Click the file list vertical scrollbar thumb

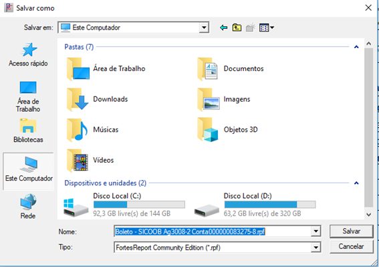368,128
